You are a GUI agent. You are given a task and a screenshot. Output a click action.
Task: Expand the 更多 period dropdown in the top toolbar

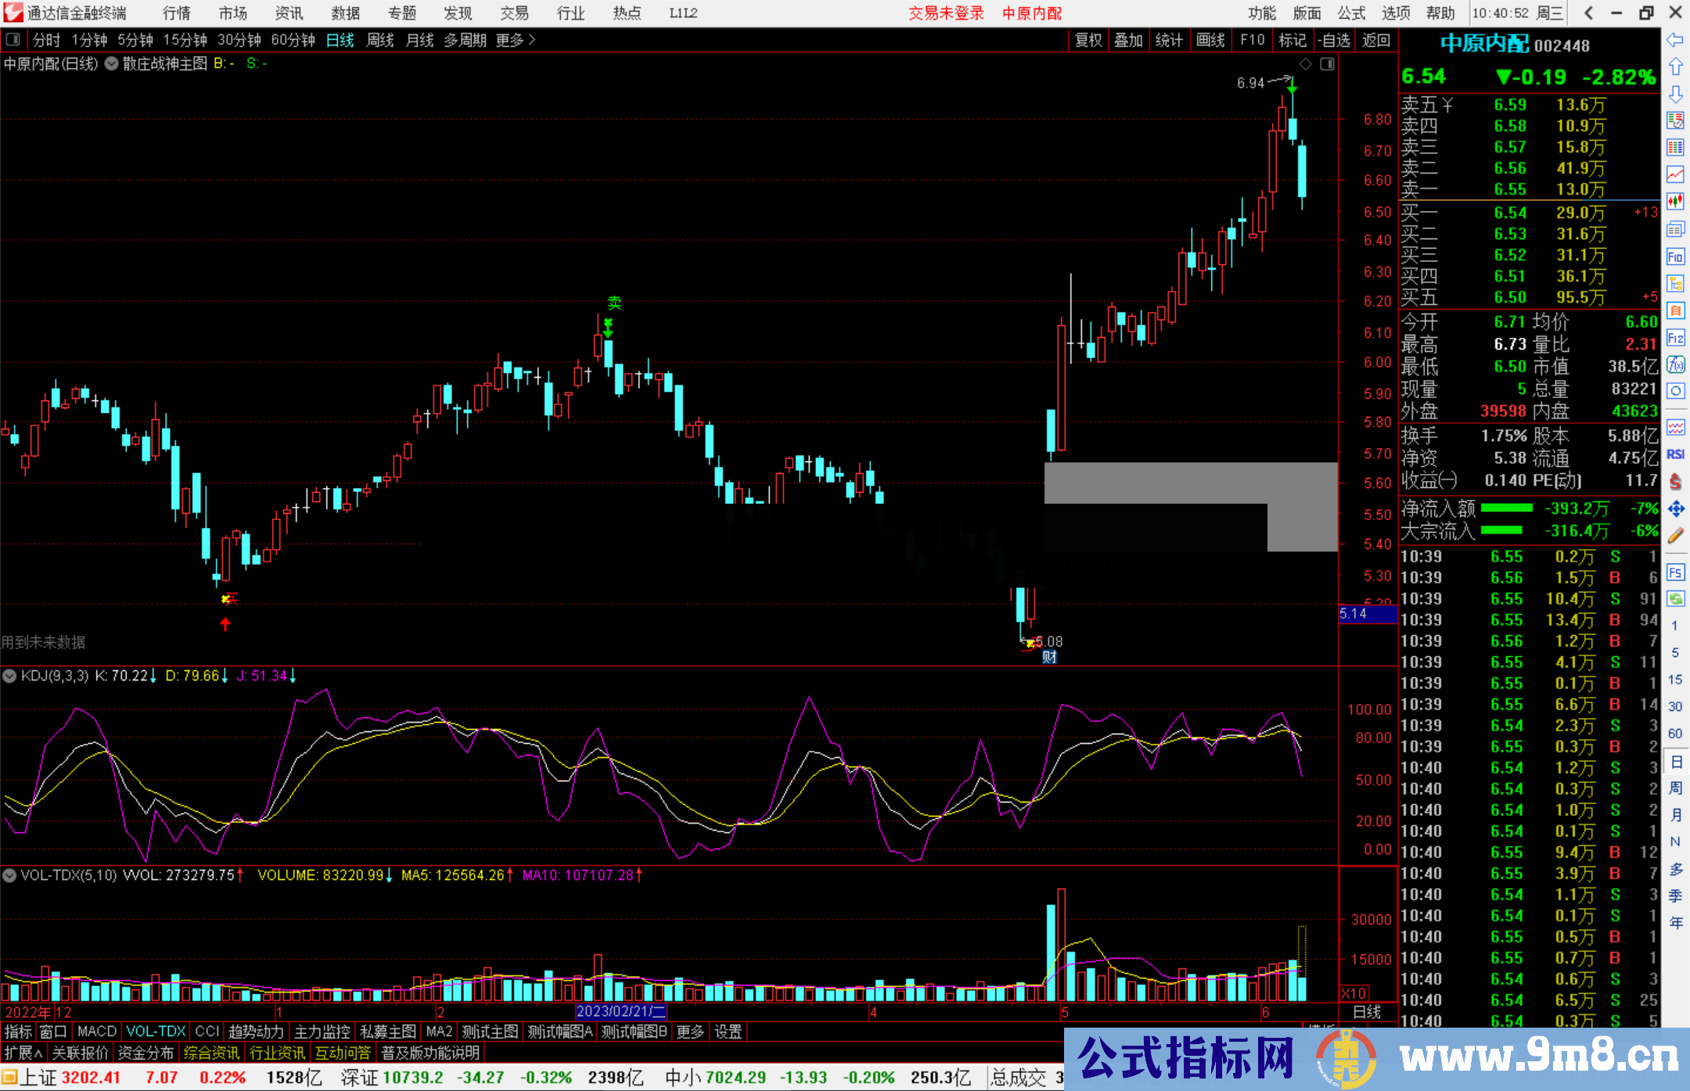coord(516,40)
